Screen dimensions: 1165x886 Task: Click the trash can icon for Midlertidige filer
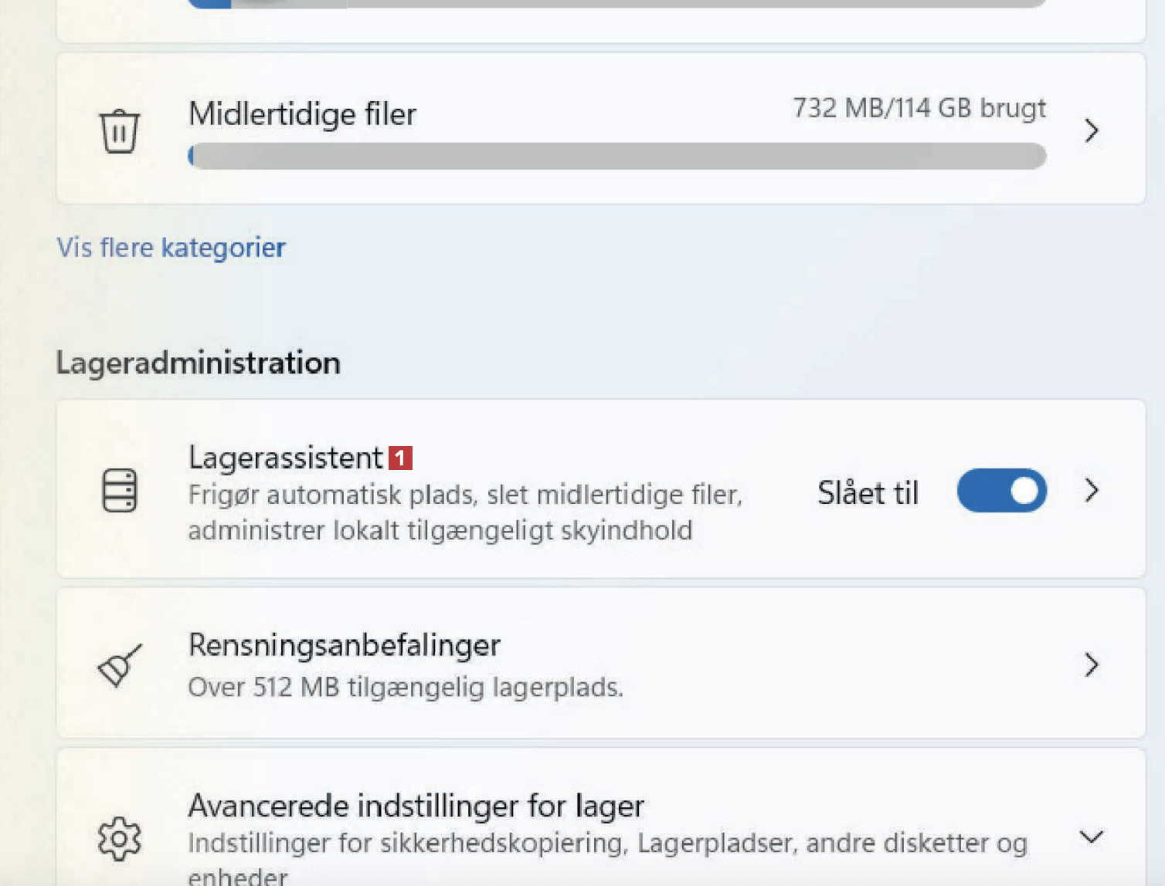click(119, 131)
